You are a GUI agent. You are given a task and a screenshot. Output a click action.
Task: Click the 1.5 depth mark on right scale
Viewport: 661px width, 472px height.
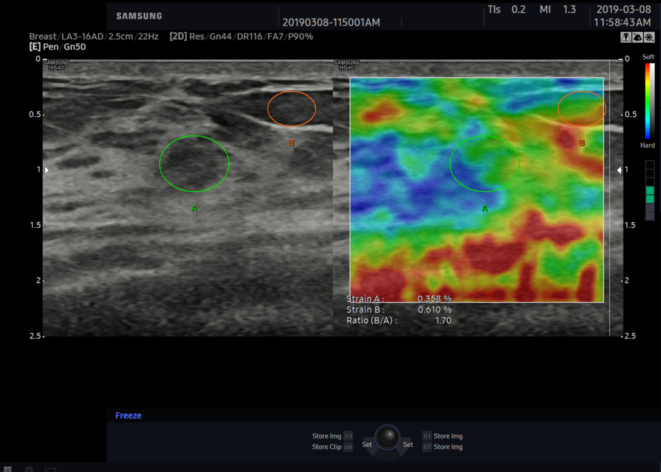pyautogui.click(x=630, y=225)
